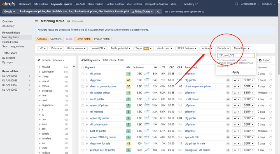Open the Lowest DR filter dropdown

98,48
